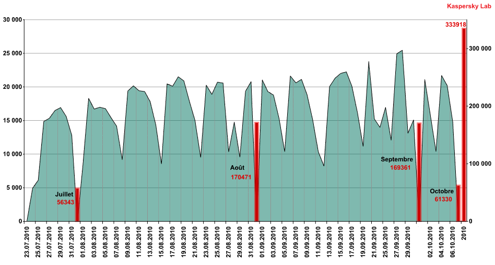This screenshot has width=495, height=265.
Task: Select the red Juillet bar
Action: (77, 204)
